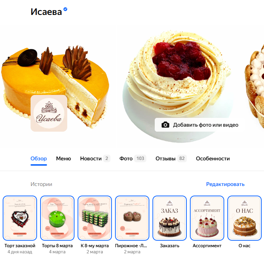This screenshot has height=261, width=264.
Task: Open the Заказать story thumbnail
Action: tap(170, 218)
